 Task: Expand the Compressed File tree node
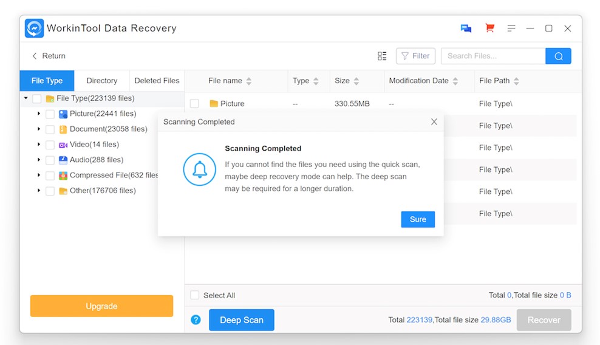click(39, 174)
